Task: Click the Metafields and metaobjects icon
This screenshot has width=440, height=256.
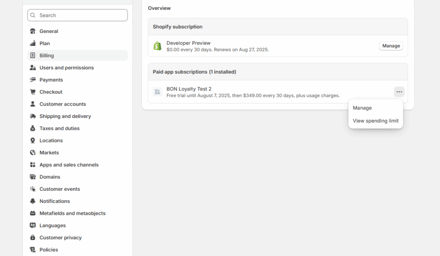Action: (33, 213)
